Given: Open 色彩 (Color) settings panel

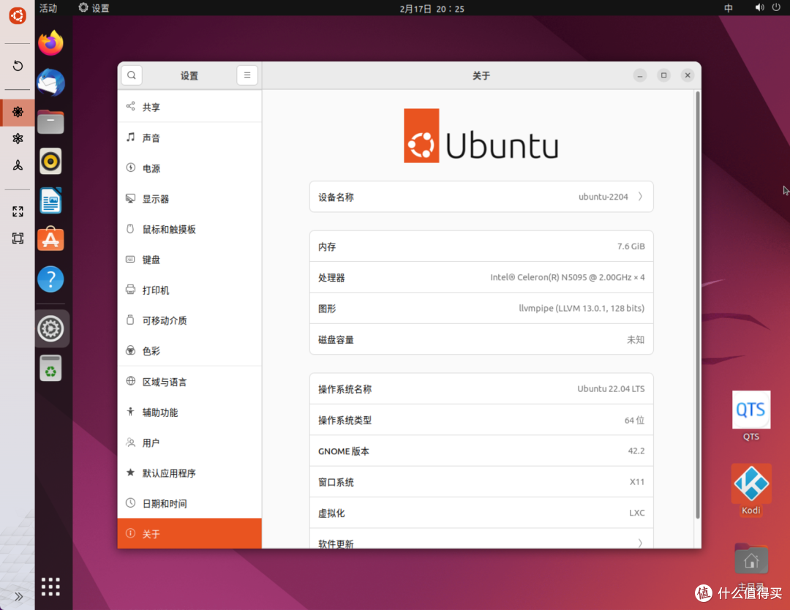Looking at the screenshot, I should click(x=189, y=350).
